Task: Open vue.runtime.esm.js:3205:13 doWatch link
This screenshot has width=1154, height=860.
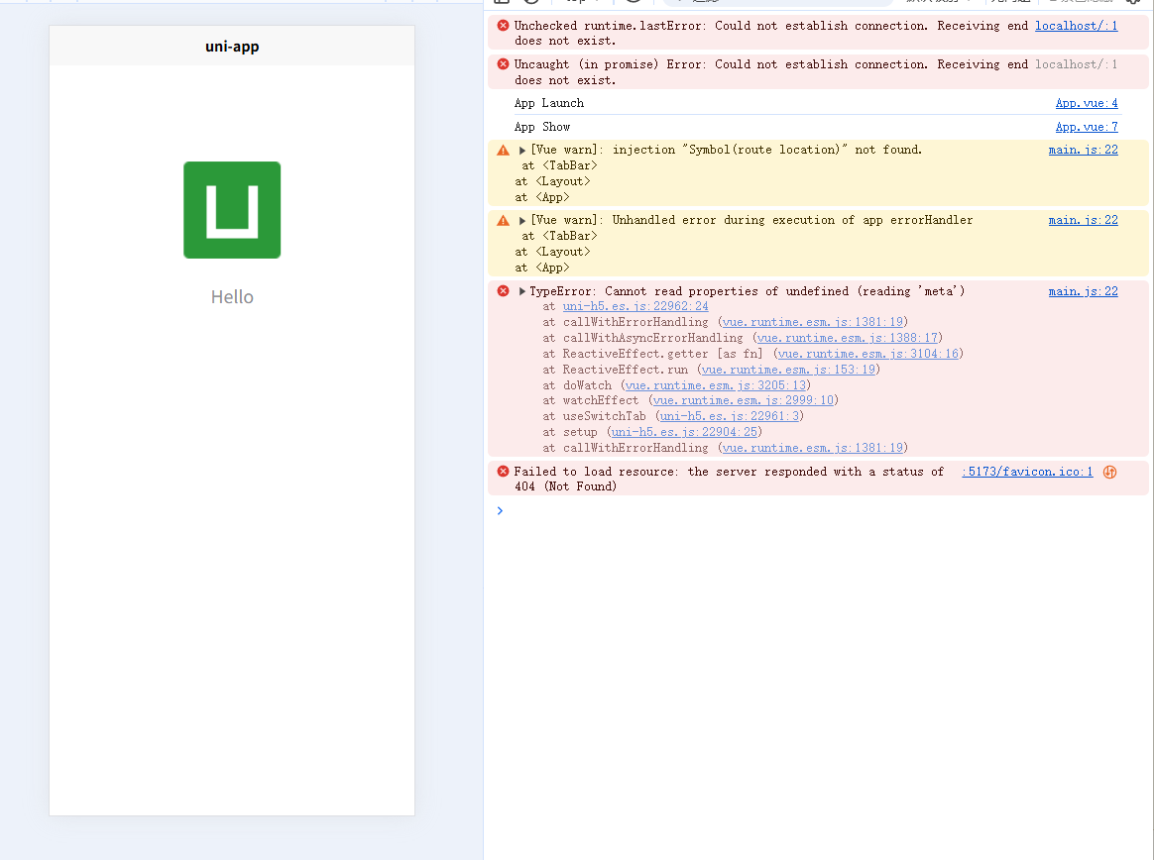Action: click(x=716, y=386)
